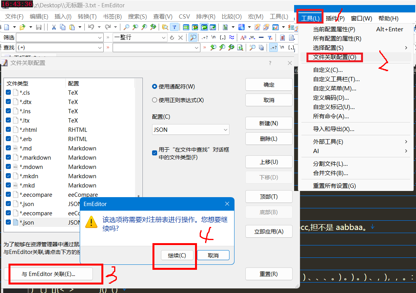Open the 配置(C) JSON dropdown
This screenshot has height=293, width=416.
click(190, 129)
